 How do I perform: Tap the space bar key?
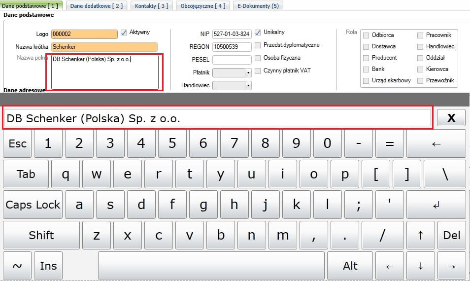point(211,266)
